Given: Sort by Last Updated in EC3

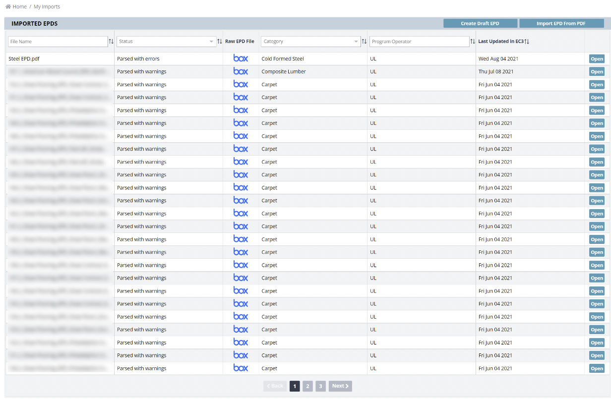Looking at the screenshot, I should click(x=527, y=42).
